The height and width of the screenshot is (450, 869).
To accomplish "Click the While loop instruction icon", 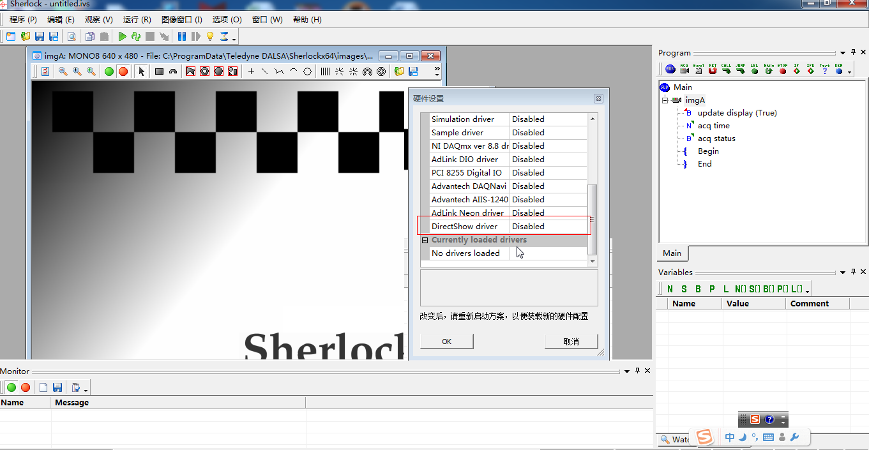I will (x=768, y=69).
